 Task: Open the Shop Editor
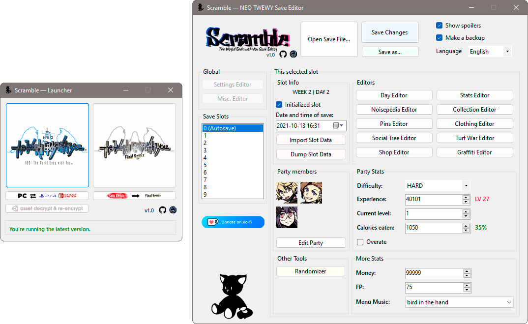pos(394,152)
